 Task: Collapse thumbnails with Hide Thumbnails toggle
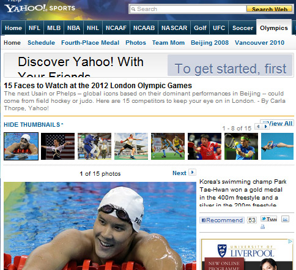click(34, 124)
